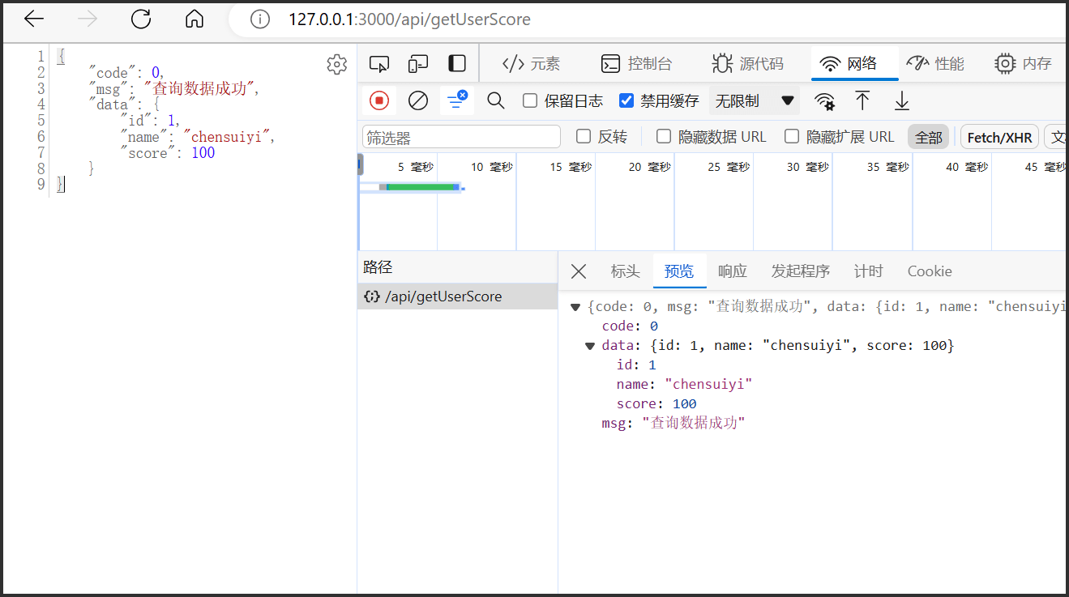The width and height of the screenshot is (1069, 597).
Task: Open the 发起程序 request tab
Action: 800,271
